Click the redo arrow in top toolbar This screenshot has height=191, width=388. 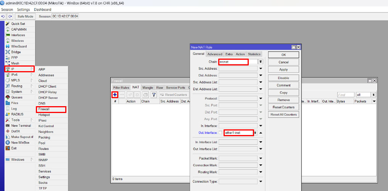tap(10, 16)
